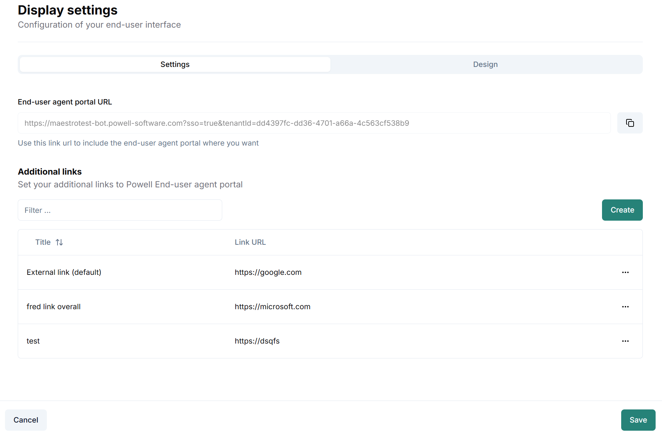Click the Title column header
The width and height of the screenshot is (662, 436).
tap(43, 242)
